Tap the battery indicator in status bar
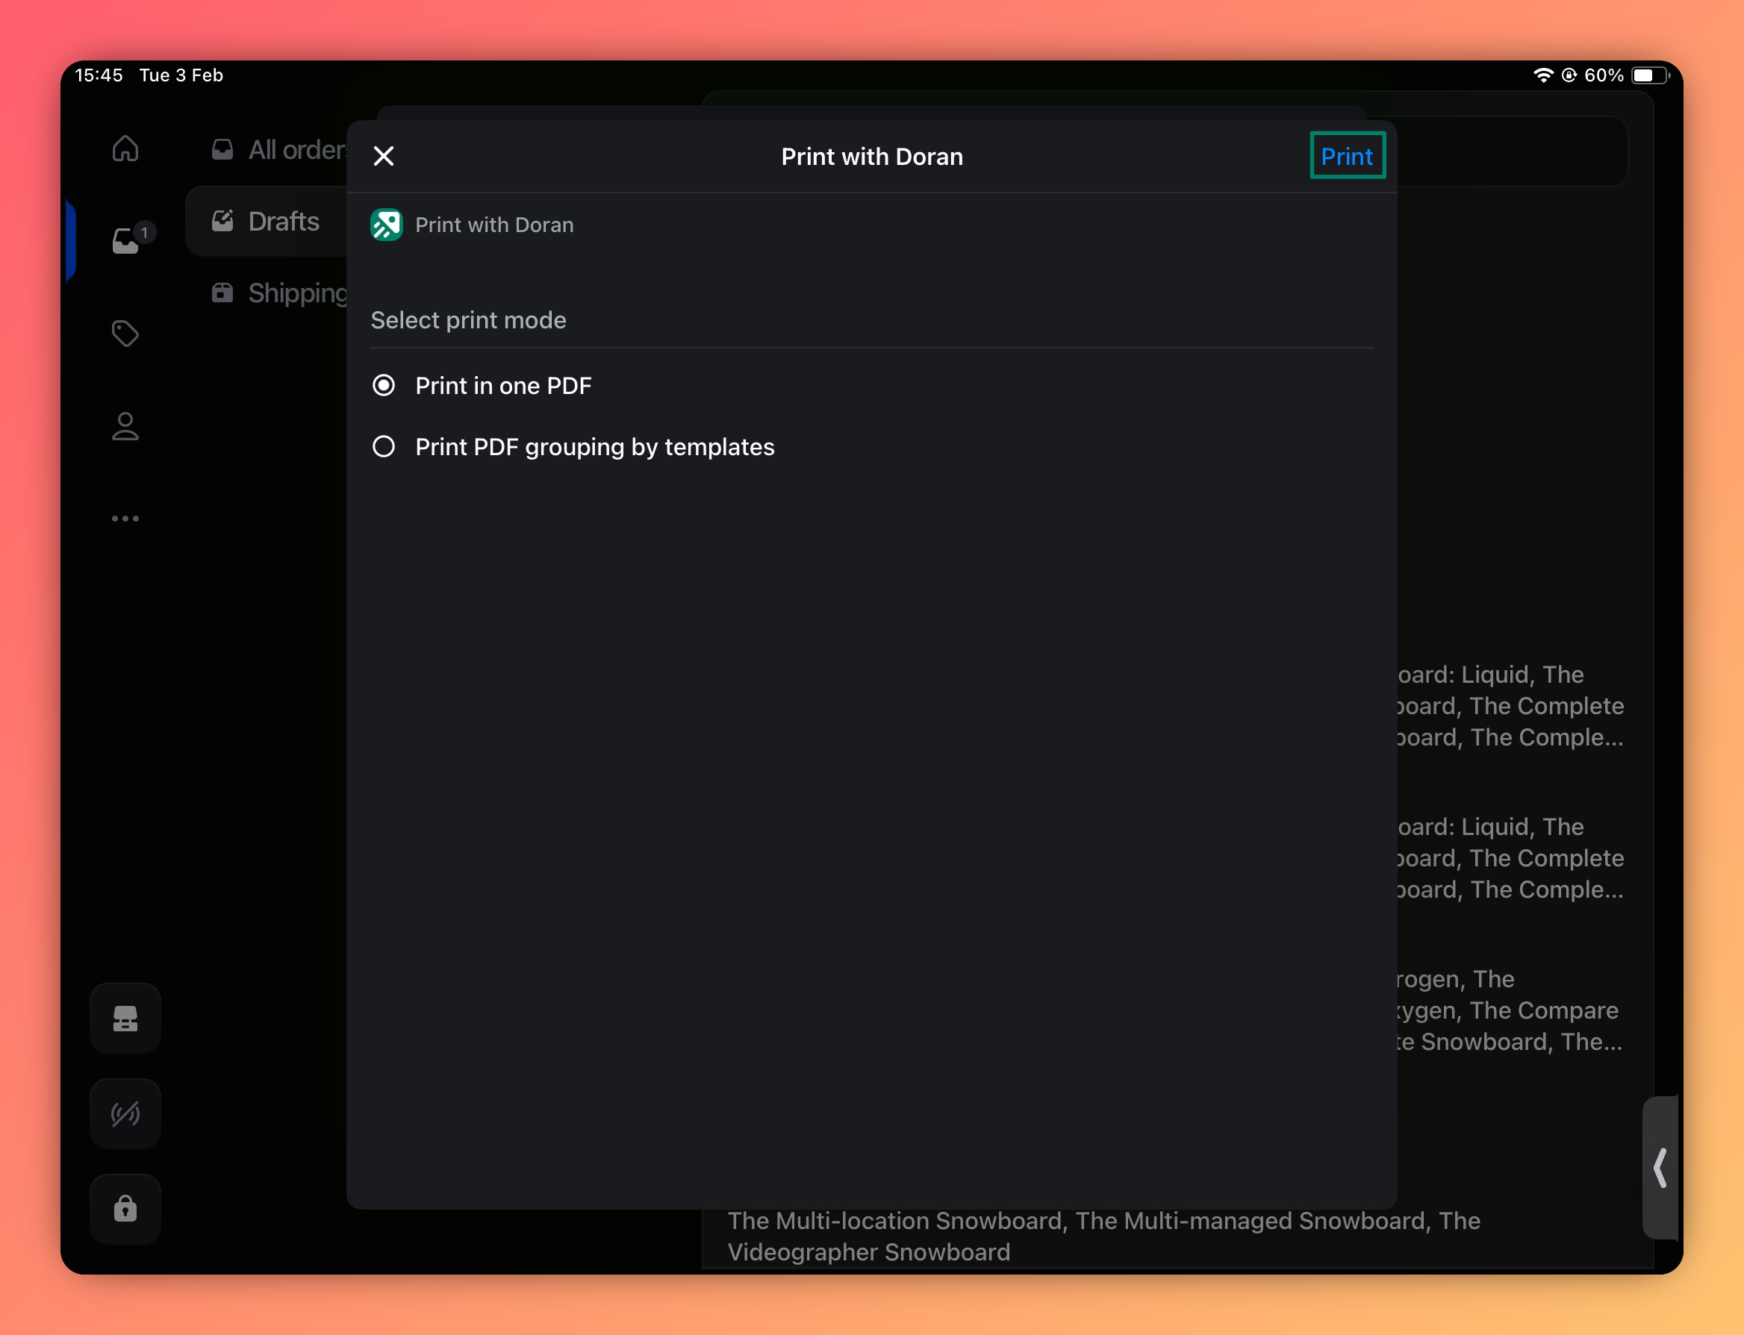The width and height of the screenshot is (1744, 1335). 1648,75
